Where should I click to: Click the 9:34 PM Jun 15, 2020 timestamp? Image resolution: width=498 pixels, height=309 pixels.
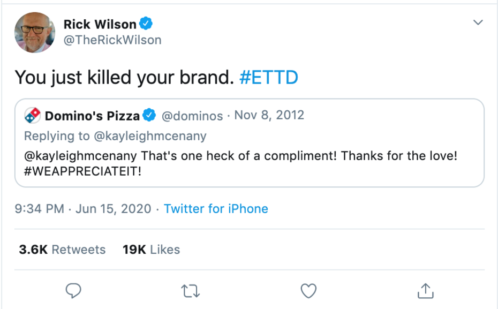click(x=83, y=209)
